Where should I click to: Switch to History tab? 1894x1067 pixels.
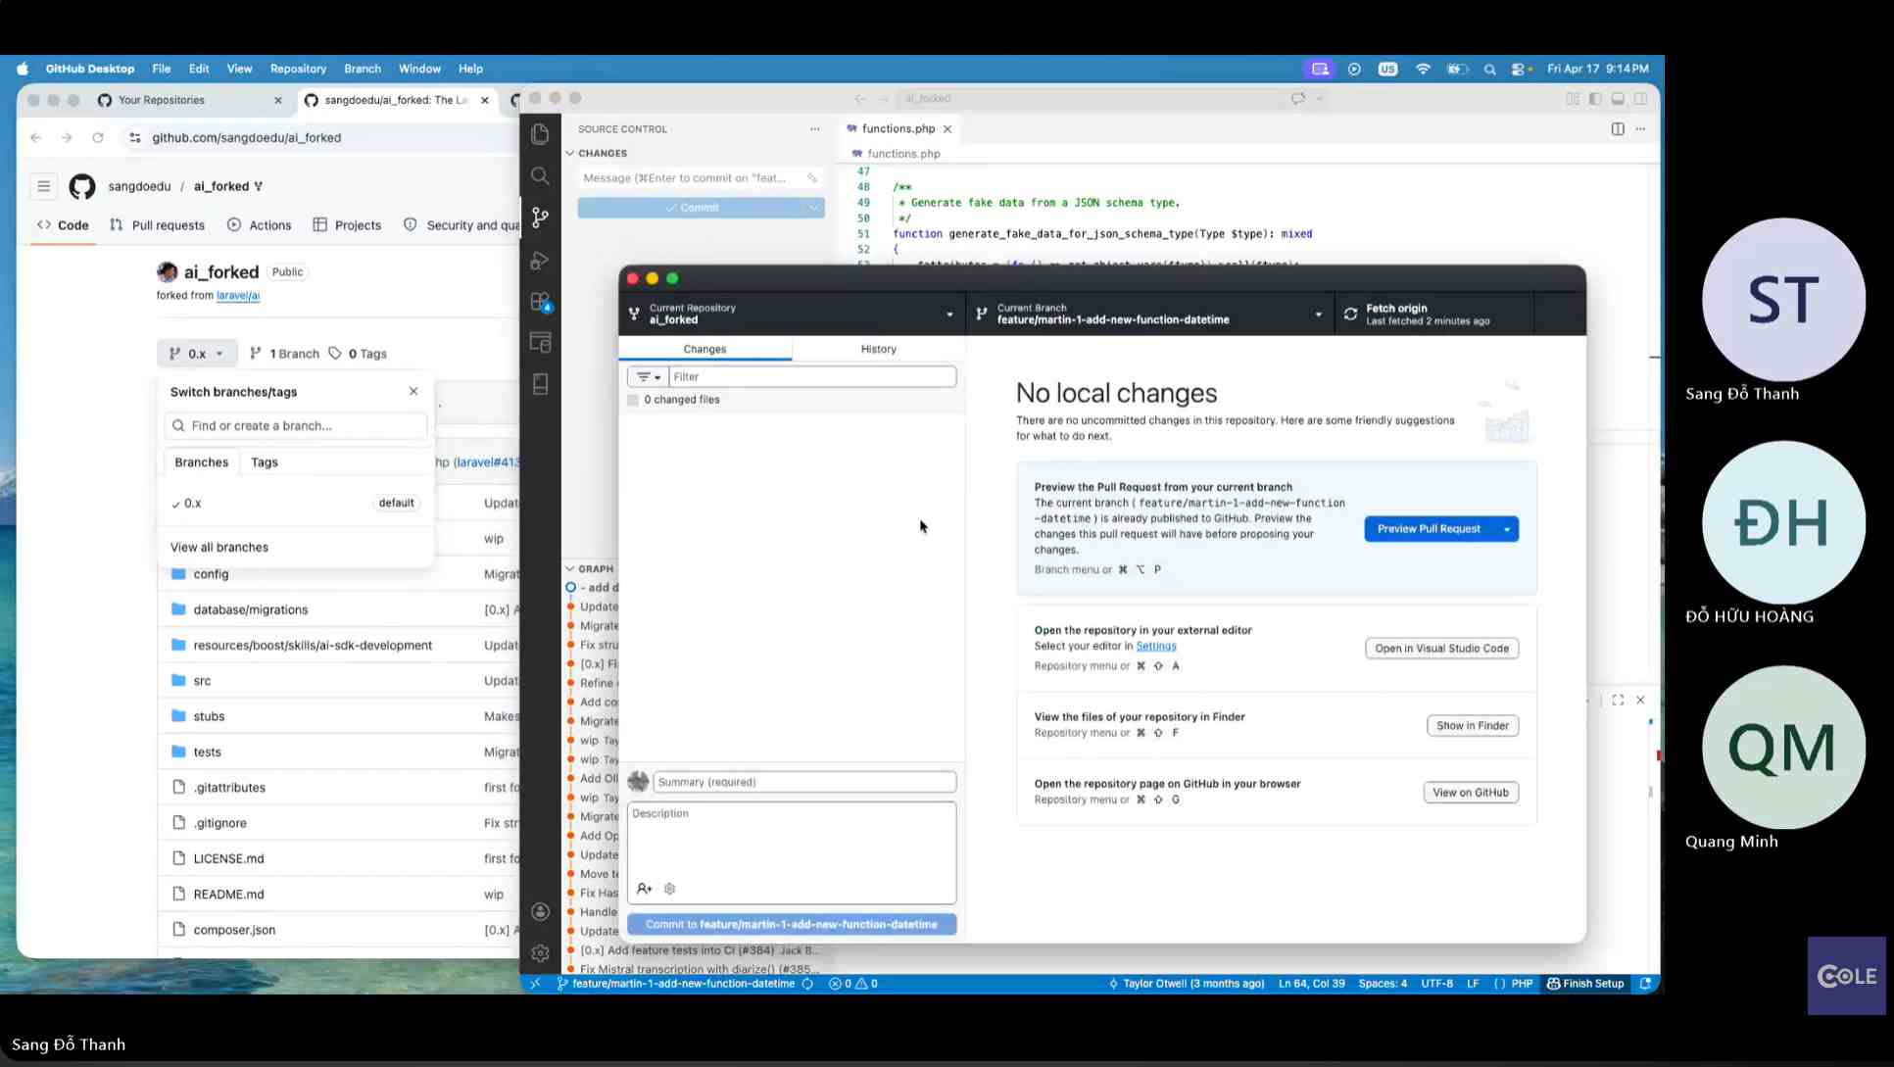(878, 349)
